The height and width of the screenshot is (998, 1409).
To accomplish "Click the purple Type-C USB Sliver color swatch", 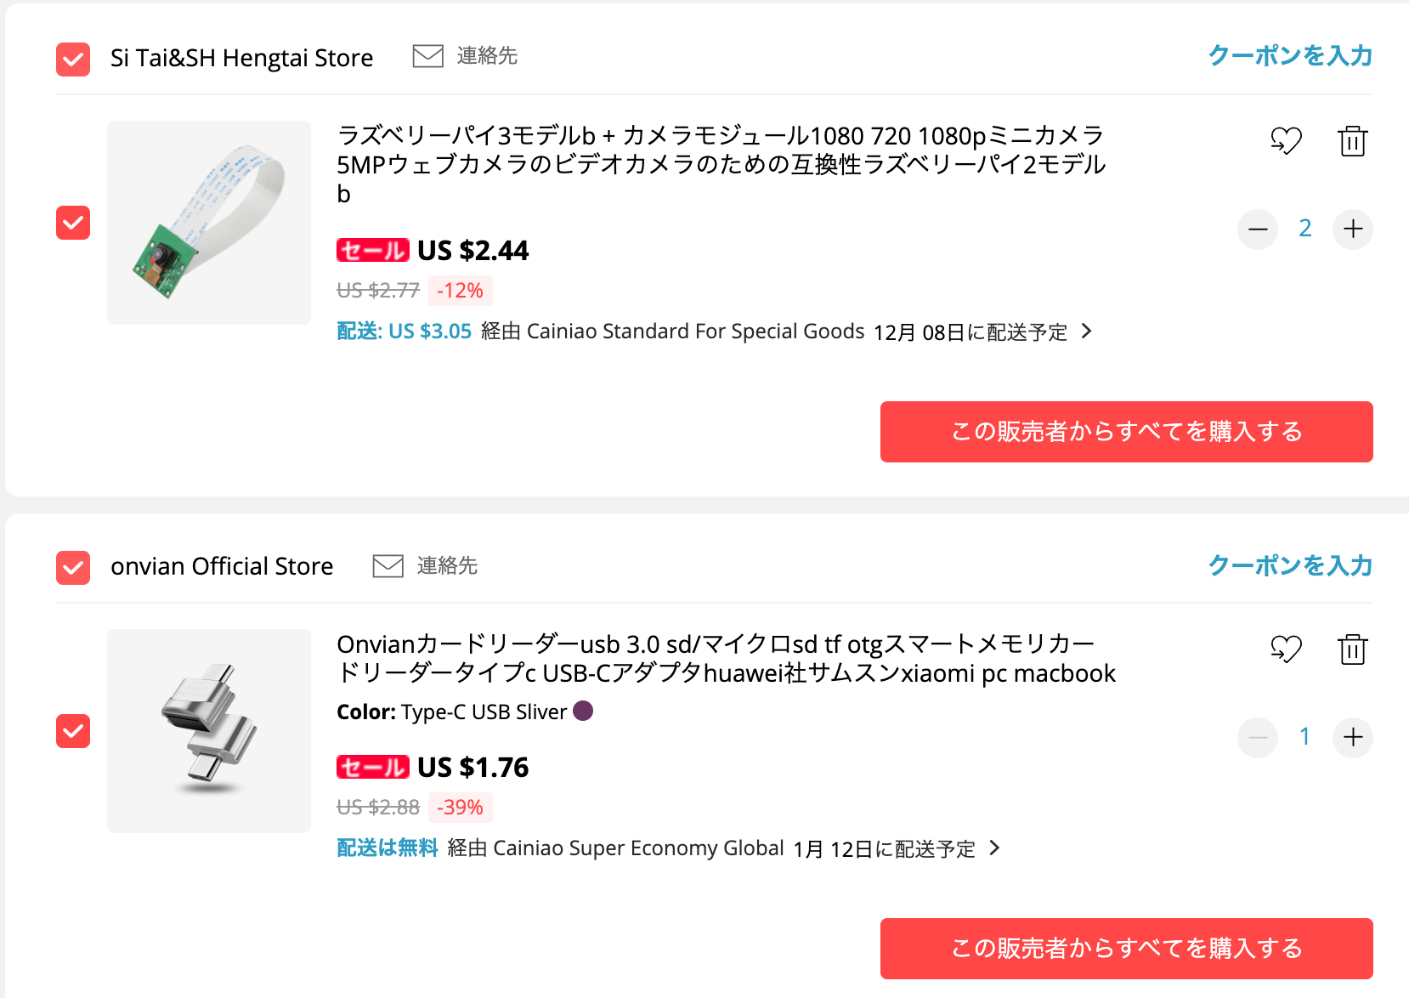I will pyautogui.click(x=583, y=711).
